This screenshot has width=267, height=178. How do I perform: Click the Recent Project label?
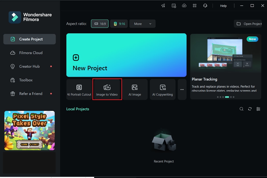[164, 161]
